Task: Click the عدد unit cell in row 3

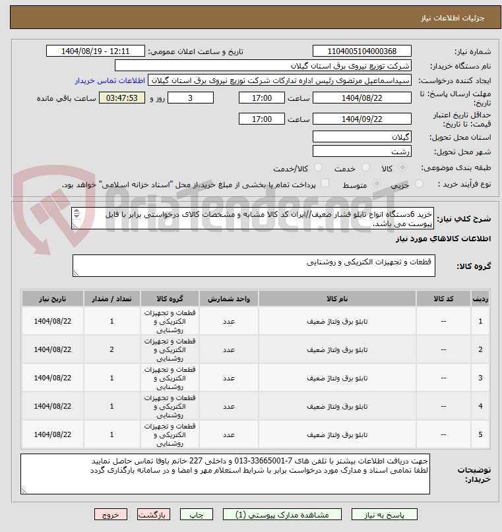Action: point(229,378)
